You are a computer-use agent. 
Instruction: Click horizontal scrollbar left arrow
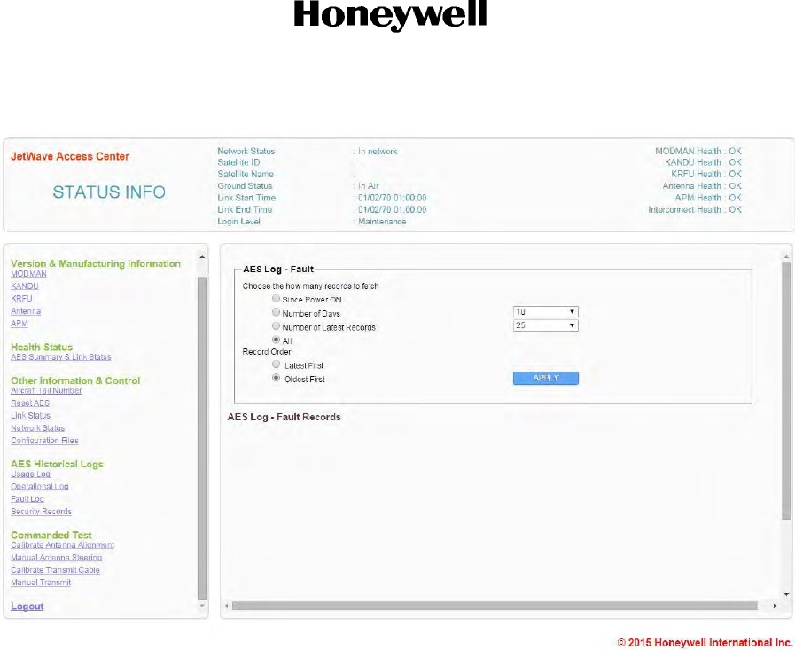[x=227, y=606]
